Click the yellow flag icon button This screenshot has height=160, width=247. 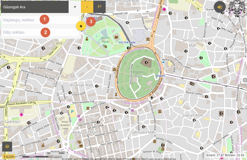tap(99, 7)
